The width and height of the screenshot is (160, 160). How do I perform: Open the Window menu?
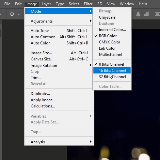(x=127, y=4)
